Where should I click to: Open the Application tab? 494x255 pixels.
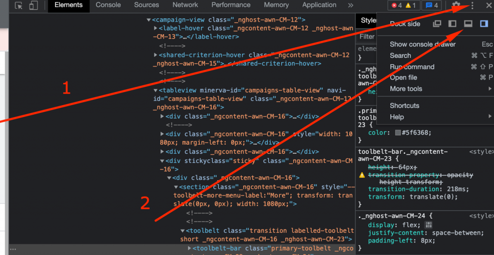(319, 5)
